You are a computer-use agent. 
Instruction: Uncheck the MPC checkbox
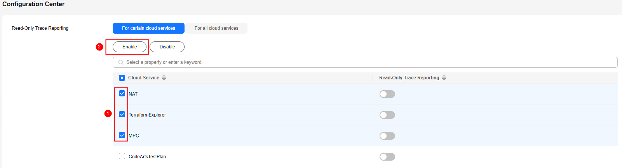[x=122, y=135]
